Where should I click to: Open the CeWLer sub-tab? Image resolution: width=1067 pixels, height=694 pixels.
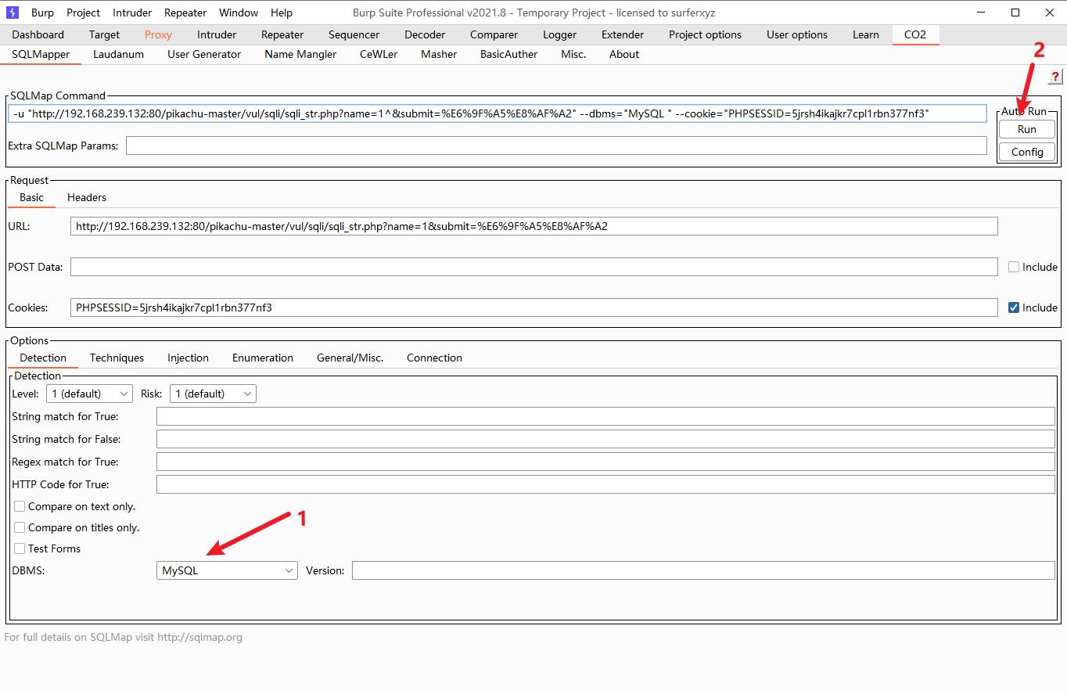pos(379,54)
